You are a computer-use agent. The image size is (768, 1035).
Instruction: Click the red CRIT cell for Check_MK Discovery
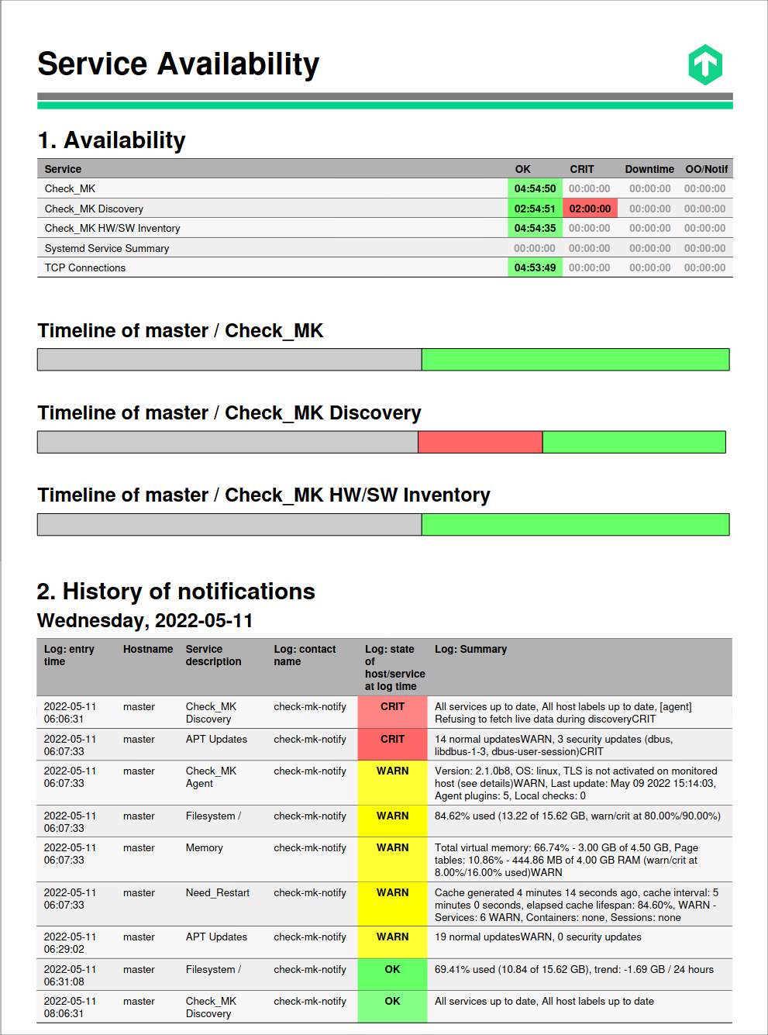pos(590,208)
